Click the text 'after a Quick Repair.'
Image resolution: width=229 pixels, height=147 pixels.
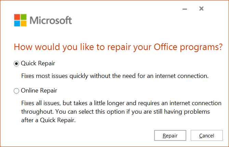pyautogui.click(x=48, y=120)
